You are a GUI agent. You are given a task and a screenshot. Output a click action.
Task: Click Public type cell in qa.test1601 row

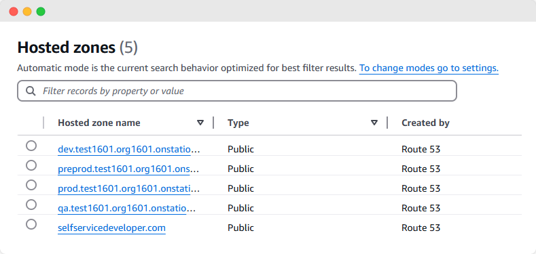coord(240,209)
